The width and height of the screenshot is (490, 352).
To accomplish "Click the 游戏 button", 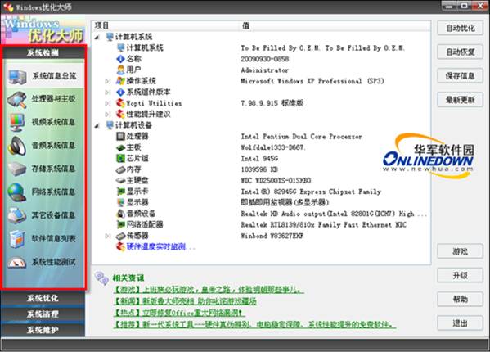I will [x=460, y=251].
